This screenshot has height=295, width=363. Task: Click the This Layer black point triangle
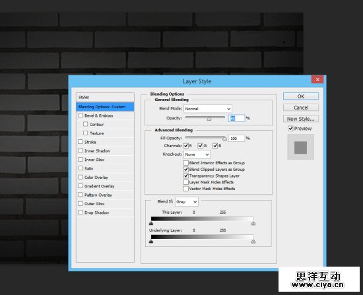pyautogui.click(x=151, y=224)
